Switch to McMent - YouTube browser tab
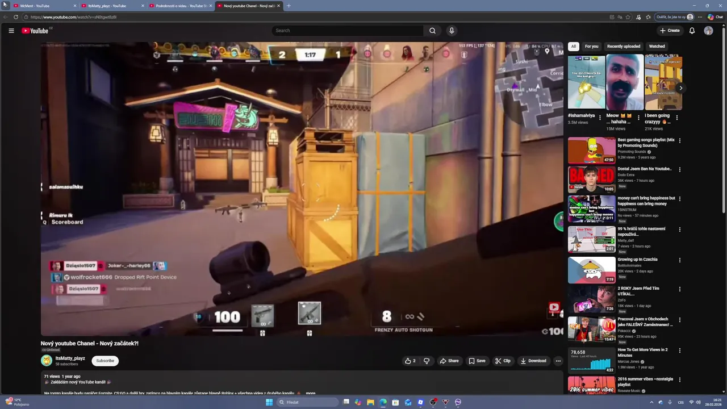 [x=45, y=6]
